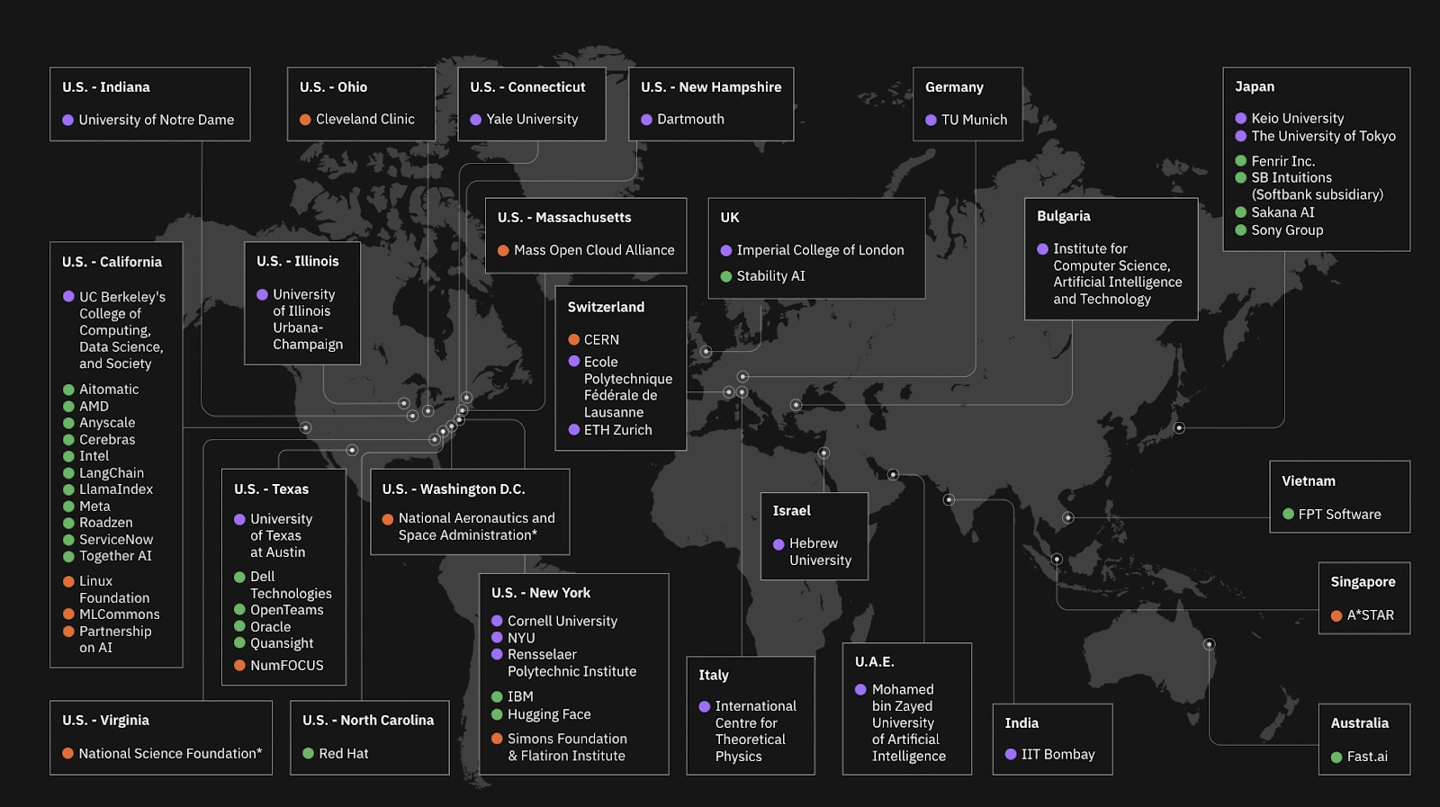Click NYU in the New York list

[513, 638]
